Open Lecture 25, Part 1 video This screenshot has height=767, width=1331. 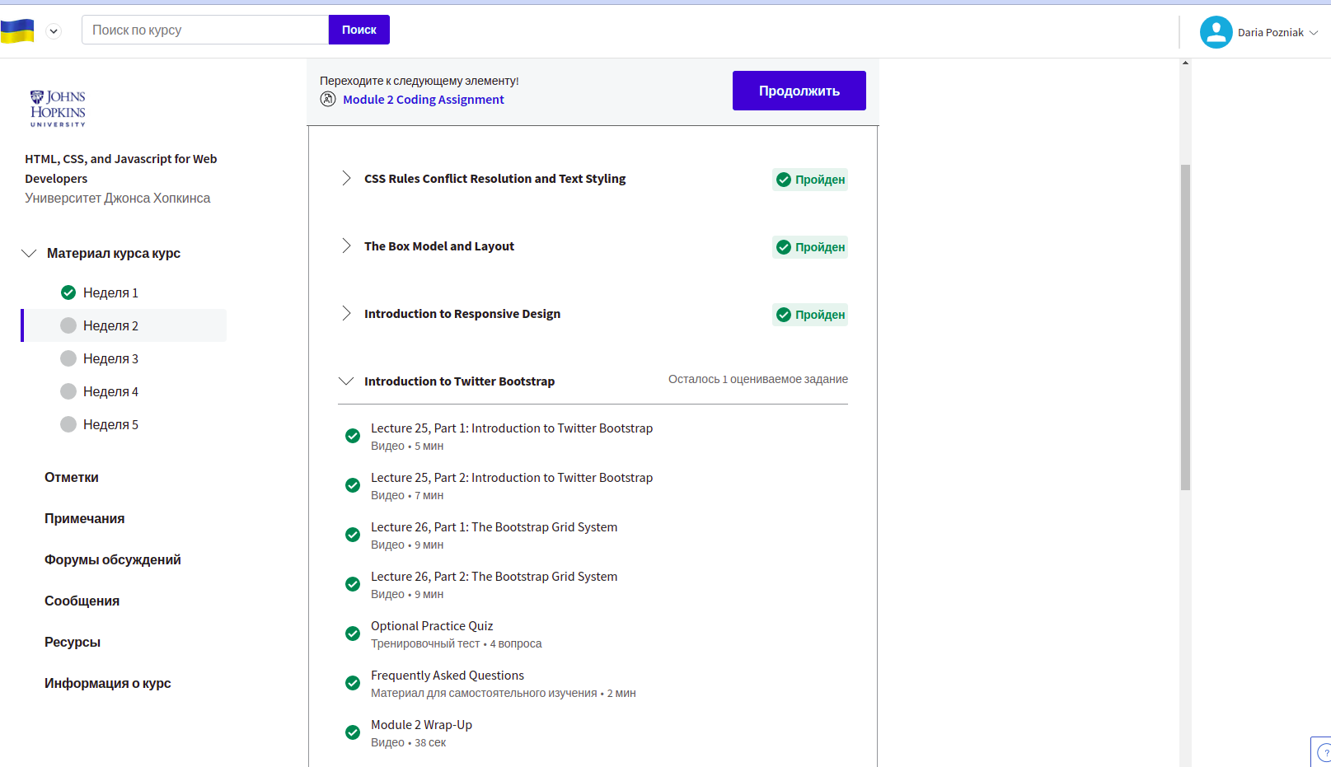(512, 428)
